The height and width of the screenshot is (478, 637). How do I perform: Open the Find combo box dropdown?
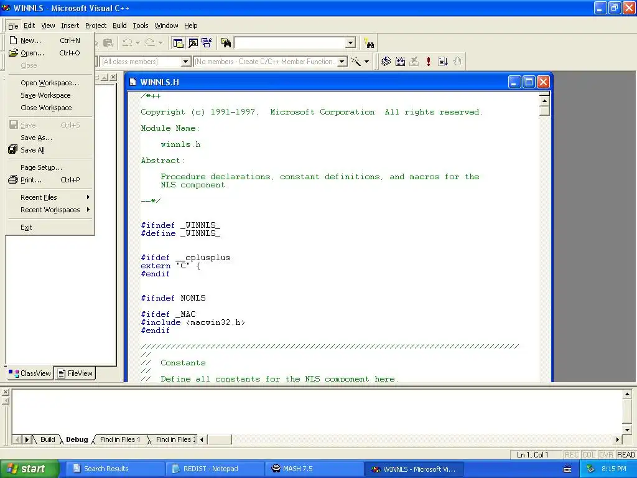pyautogui.click(x=351, y=43)
